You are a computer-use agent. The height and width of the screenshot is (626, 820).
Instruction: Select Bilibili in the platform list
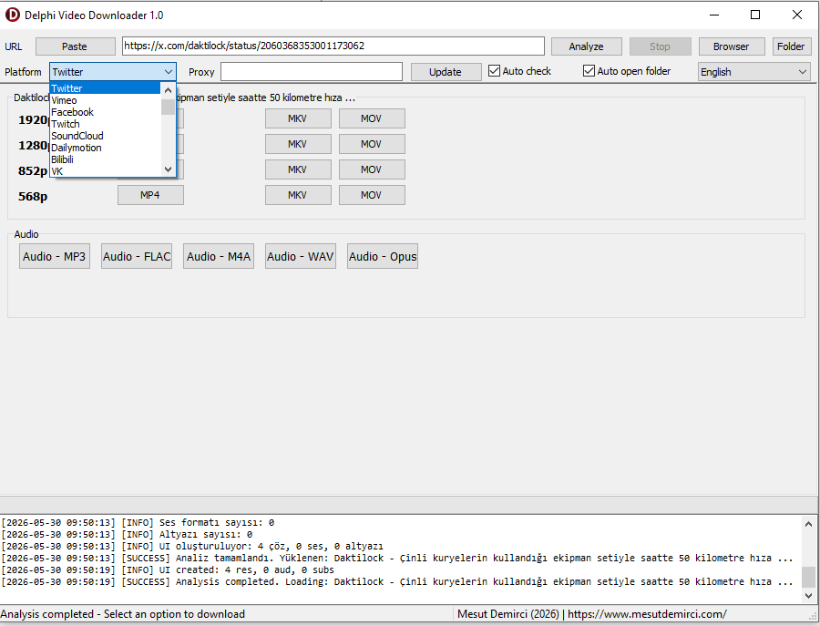coord(105,159)
